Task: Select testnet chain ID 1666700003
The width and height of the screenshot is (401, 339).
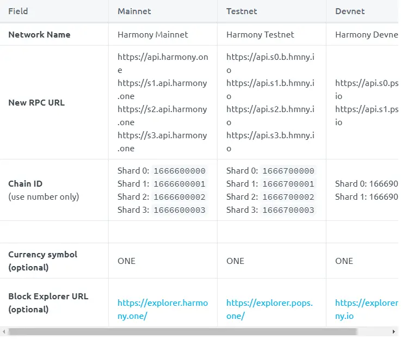Action: click(x=288, y=210)
